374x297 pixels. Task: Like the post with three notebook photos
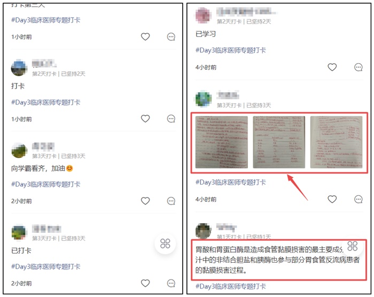tap(332, 199)
